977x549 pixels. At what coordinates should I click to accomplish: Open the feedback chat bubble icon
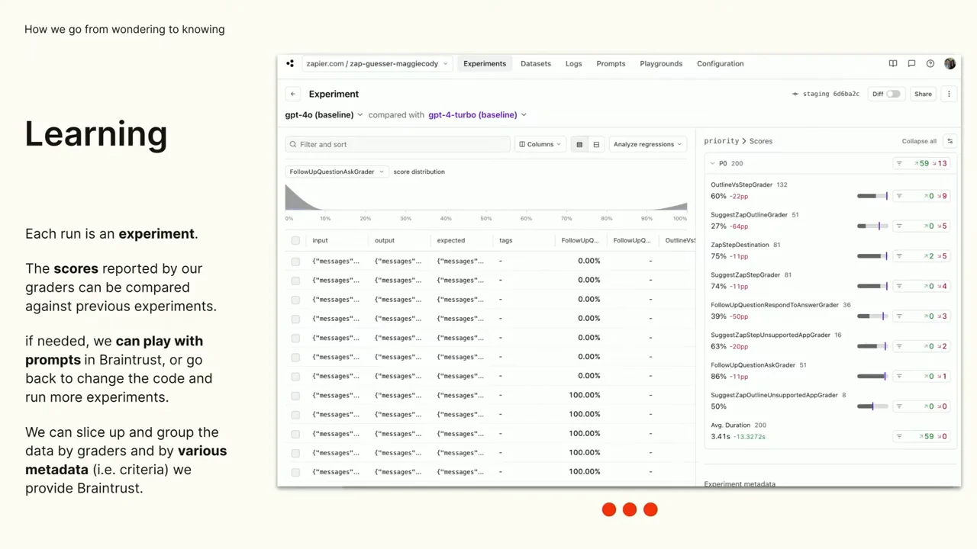(x=911, y=64)
